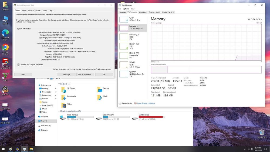Open the Desktop folder icon in Folders section
The height and width of the screenshot is (152, 270).
click(99, 90)
